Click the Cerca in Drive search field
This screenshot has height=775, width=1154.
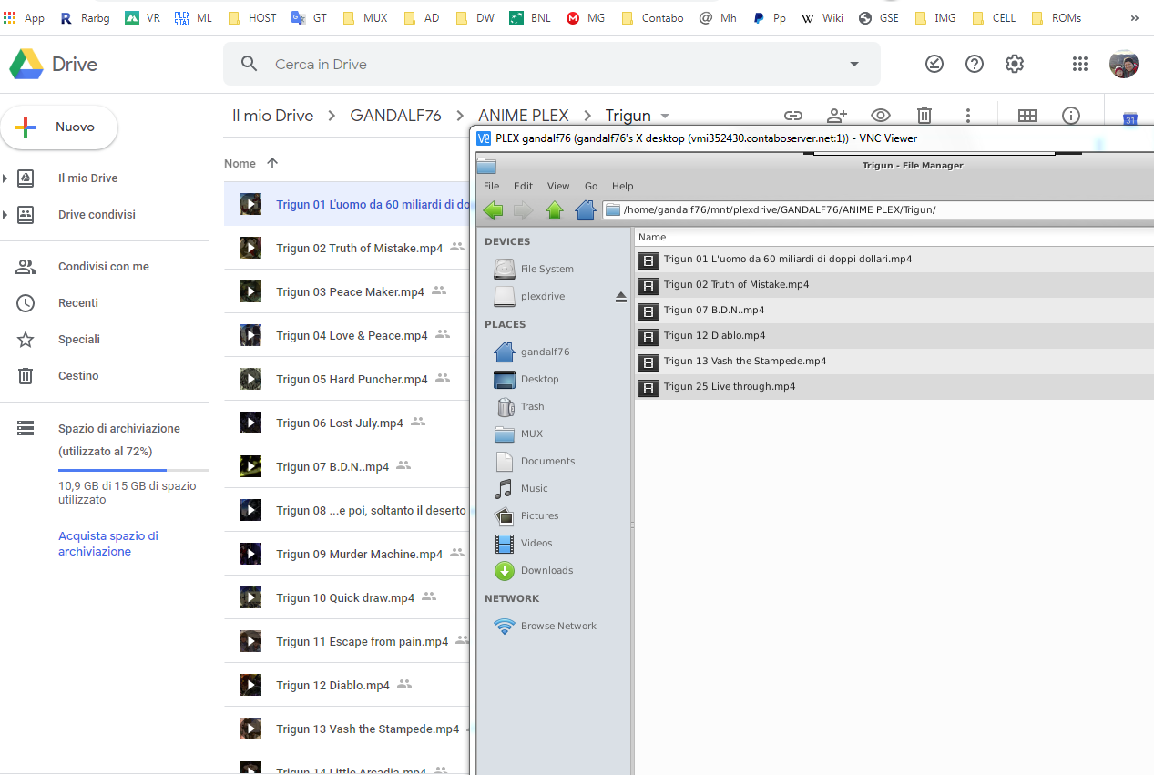551,64
